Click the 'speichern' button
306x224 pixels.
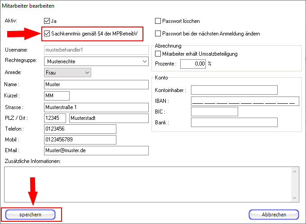pyautogui.click(x=31, y=215)
